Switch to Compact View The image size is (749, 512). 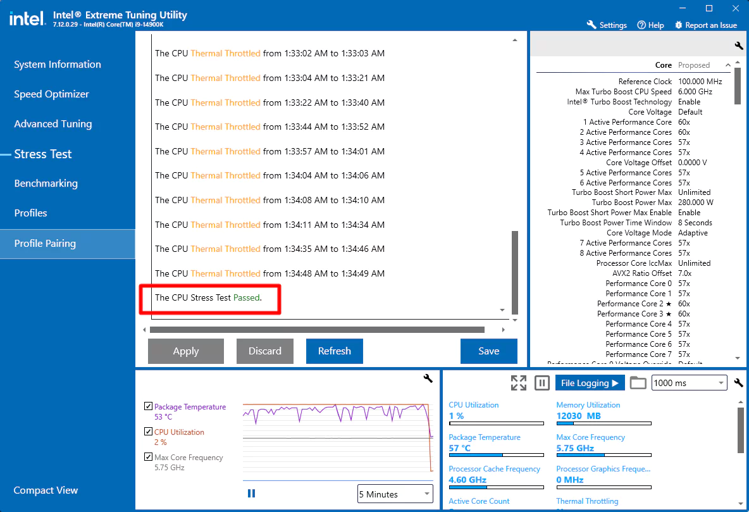[46, 490]
